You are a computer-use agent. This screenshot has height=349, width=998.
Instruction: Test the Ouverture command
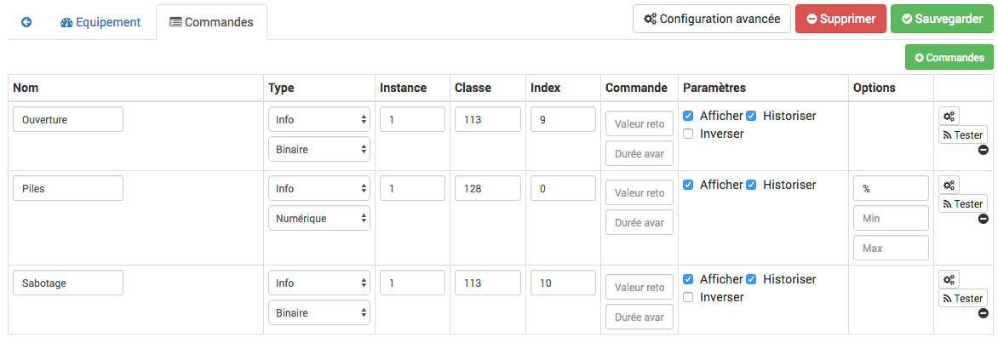click(x=962, y=134)
